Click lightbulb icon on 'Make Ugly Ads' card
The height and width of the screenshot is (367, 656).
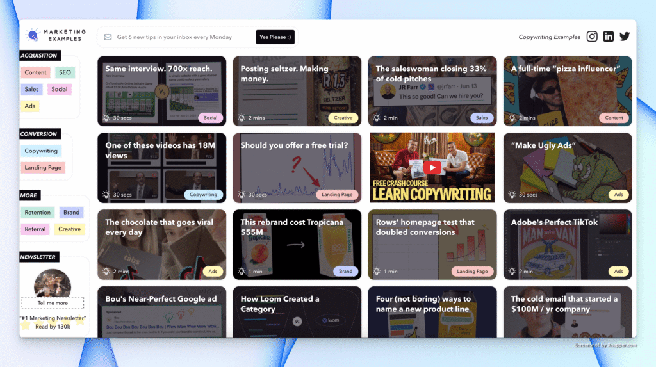click(512, 195)
